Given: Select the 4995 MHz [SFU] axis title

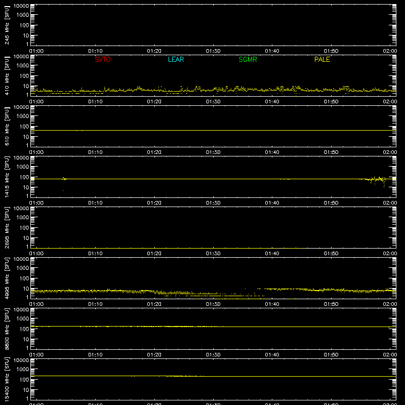Looking at the screenshot, I should [x=7, y=278].
